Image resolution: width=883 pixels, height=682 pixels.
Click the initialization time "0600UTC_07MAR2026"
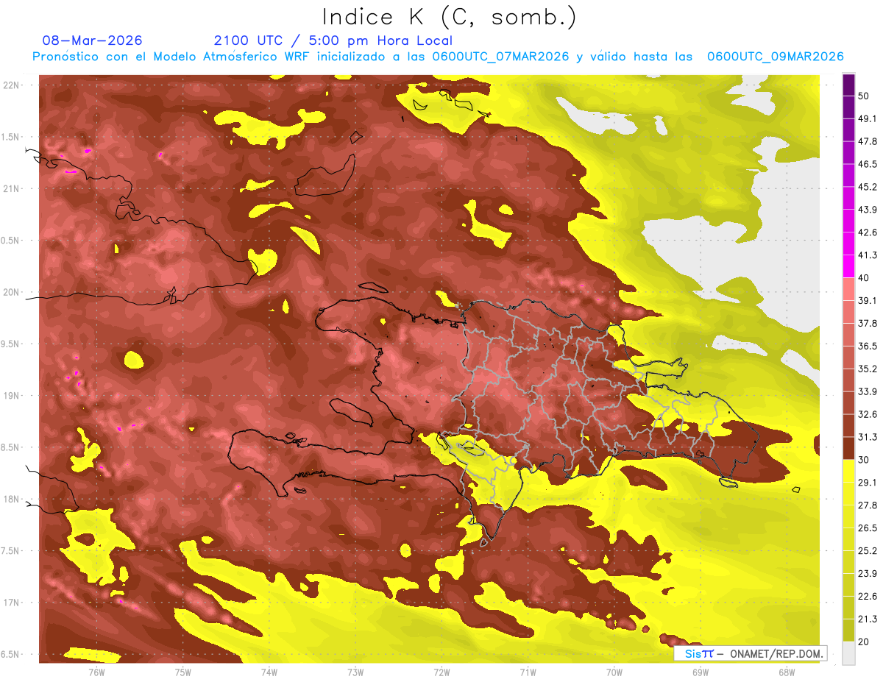point(500,57)
